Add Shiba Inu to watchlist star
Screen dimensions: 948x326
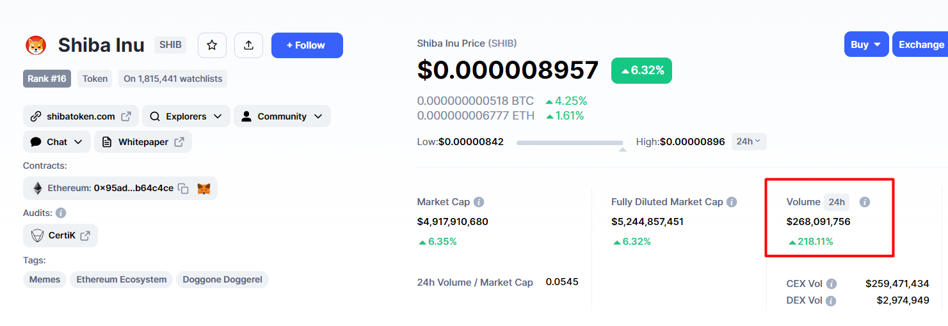coord(212,45)
